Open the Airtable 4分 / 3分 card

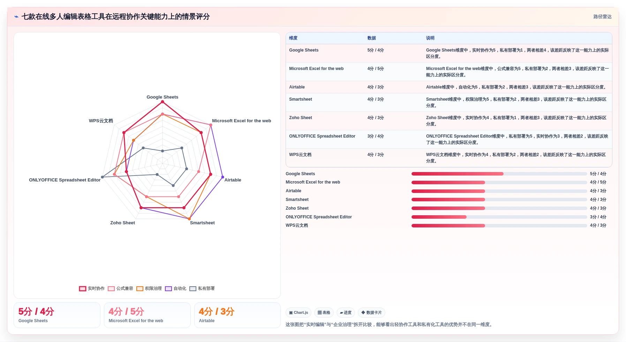[x=237, y=315]
